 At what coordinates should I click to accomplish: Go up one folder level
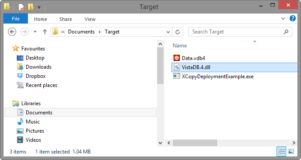45,32
